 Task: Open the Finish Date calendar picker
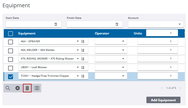coord(117,24)
